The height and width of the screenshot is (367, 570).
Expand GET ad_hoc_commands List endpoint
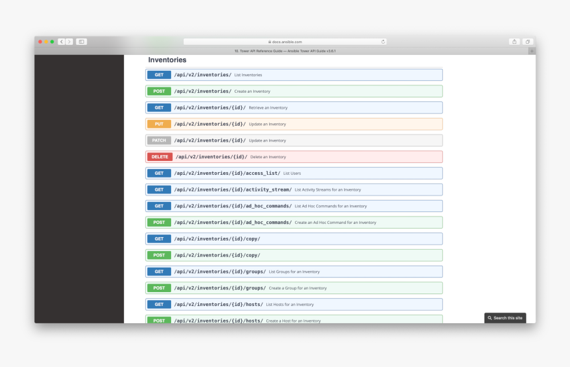coord(294,206)
